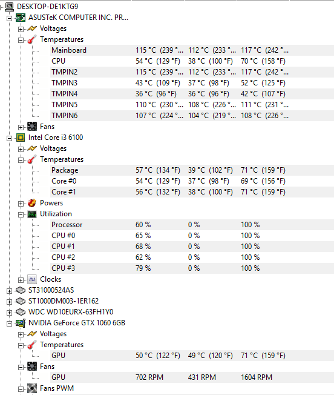
Task: Collapse the mainboard Temperatures node
Action: [x=21, y=40]
